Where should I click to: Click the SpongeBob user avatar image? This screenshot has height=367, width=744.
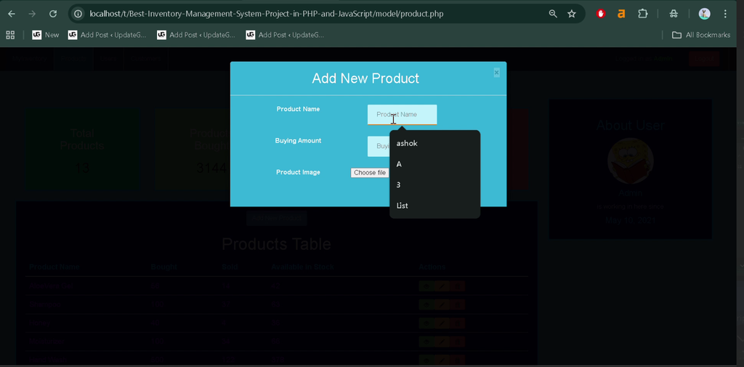point(630,161)
